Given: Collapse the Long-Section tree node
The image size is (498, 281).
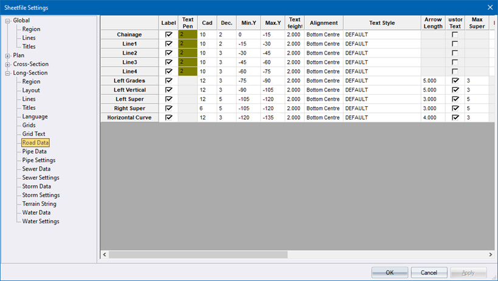Looking at the screenshot, I should (x=8, y=73).
